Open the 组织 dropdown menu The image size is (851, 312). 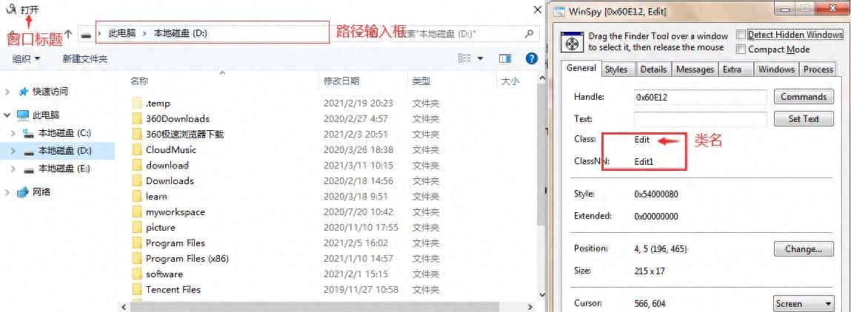click(26, 59)
